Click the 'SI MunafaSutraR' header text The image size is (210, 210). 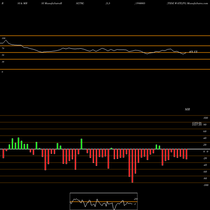click(x=52, y=3)
